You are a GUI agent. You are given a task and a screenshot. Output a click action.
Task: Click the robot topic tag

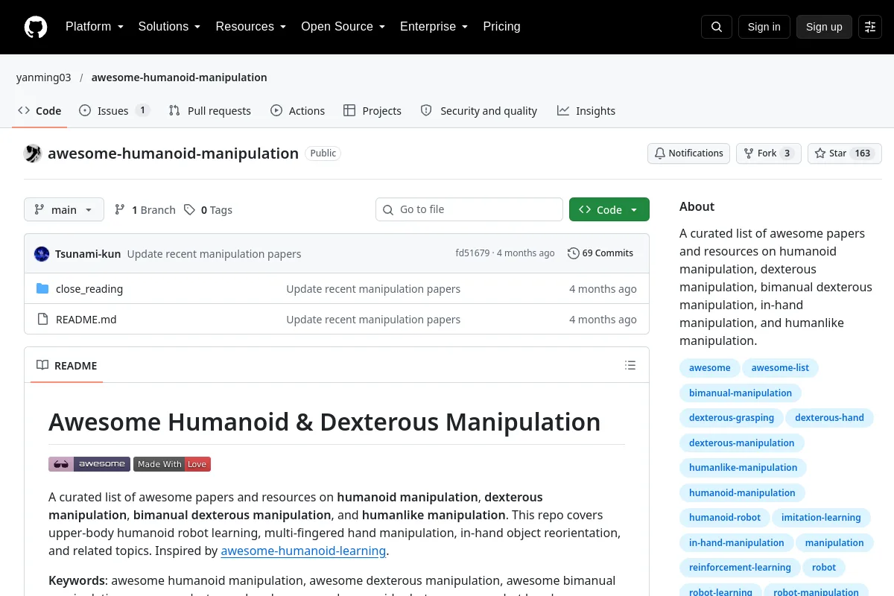[824, 568]
